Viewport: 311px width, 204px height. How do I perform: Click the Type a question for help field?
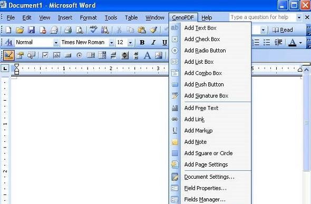pos(263,17)
